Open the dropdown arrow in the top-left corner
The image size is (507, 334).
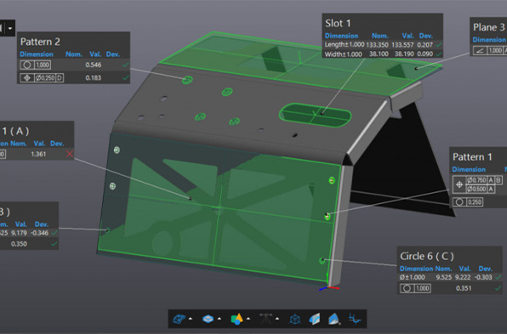[10, 28]
